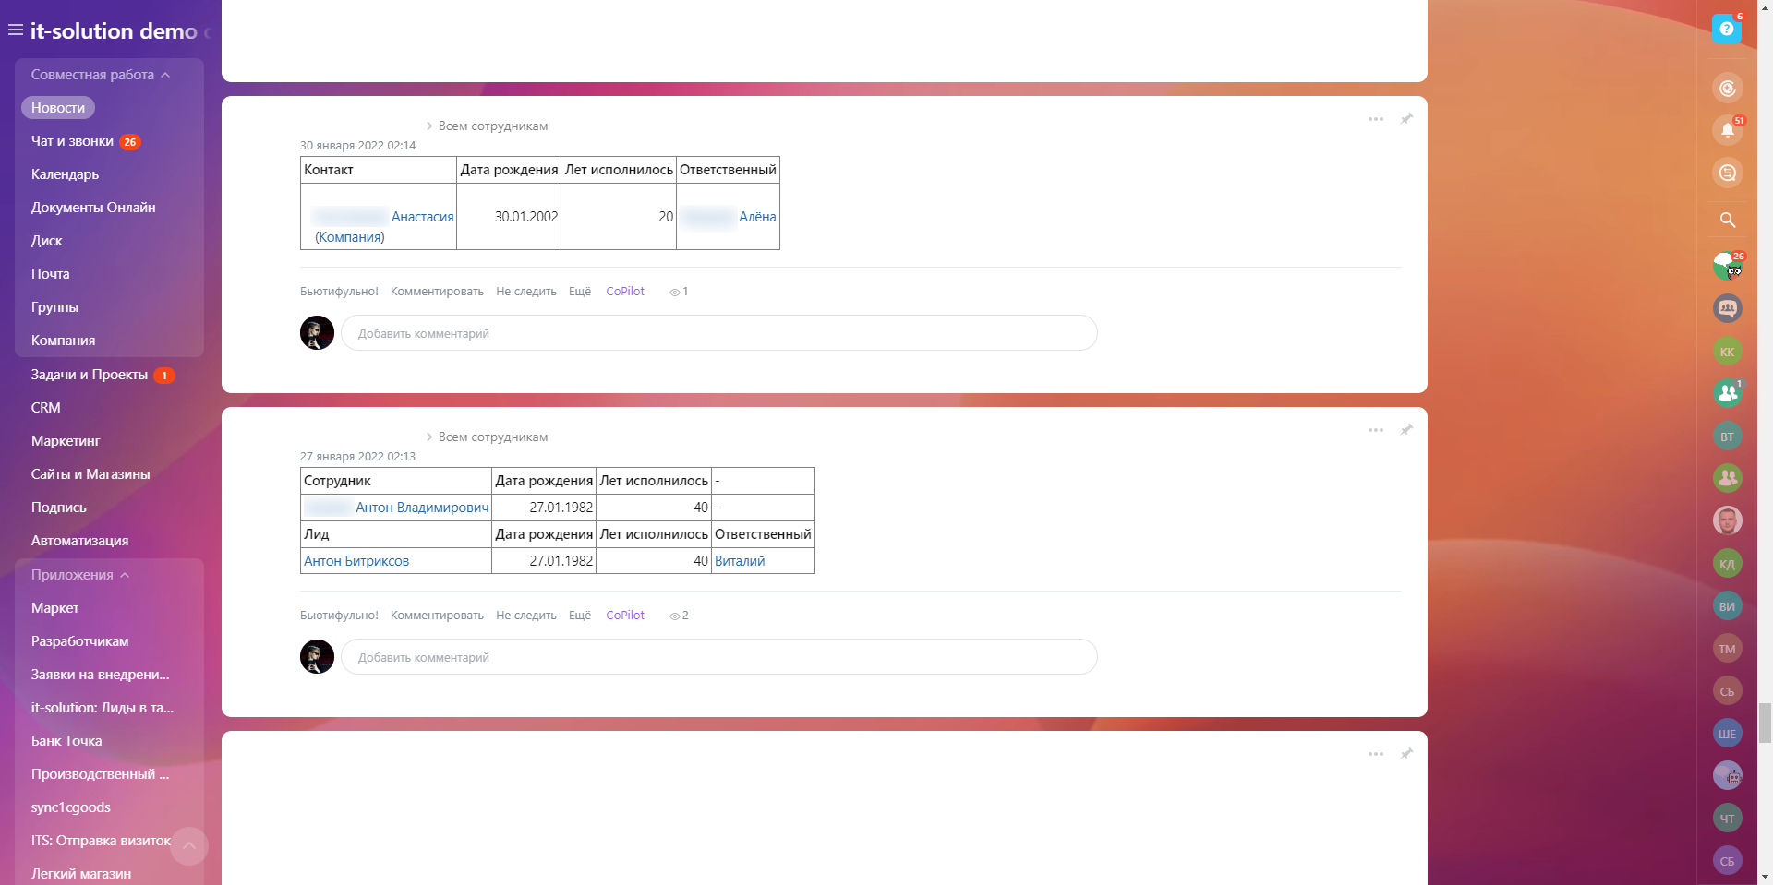Image resolution: width=1773 pixels, height=885 pixels.
Task: Pin the 27 января 2022 post
Action: point(1406,430)
